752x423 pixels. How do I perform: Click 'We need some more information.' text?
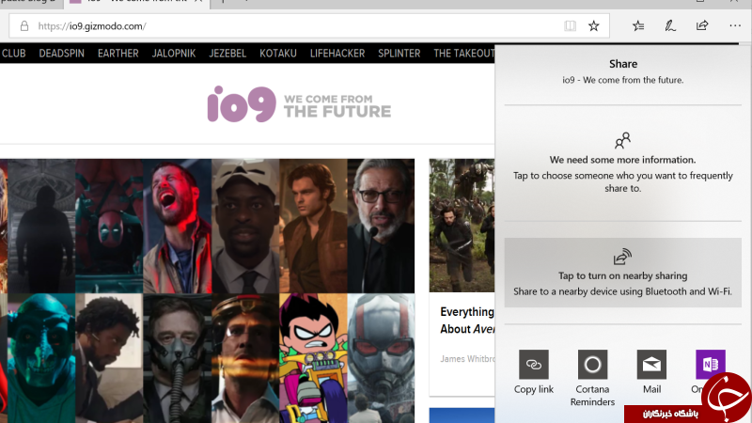tap(622, 160)
